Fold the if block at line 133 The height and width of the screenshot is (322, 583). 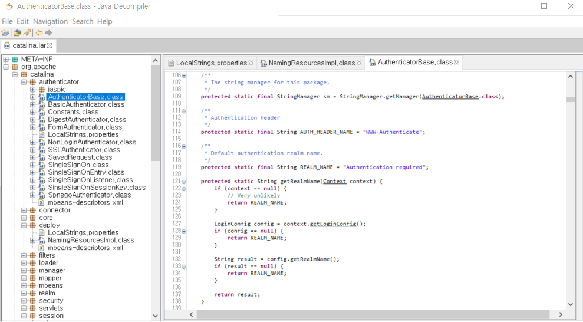(184, 266)
